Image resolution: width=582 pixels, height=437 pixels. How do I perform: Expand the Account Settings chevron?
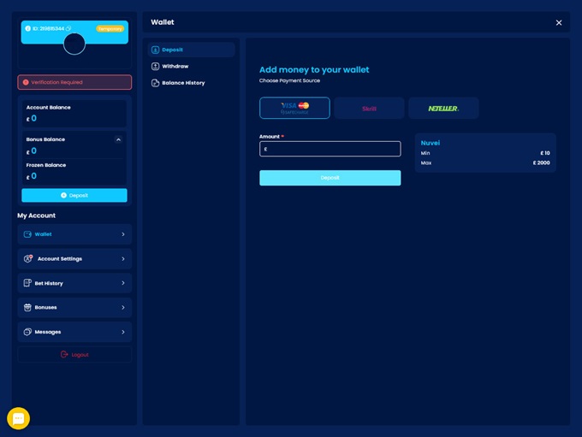pos(123,258)
